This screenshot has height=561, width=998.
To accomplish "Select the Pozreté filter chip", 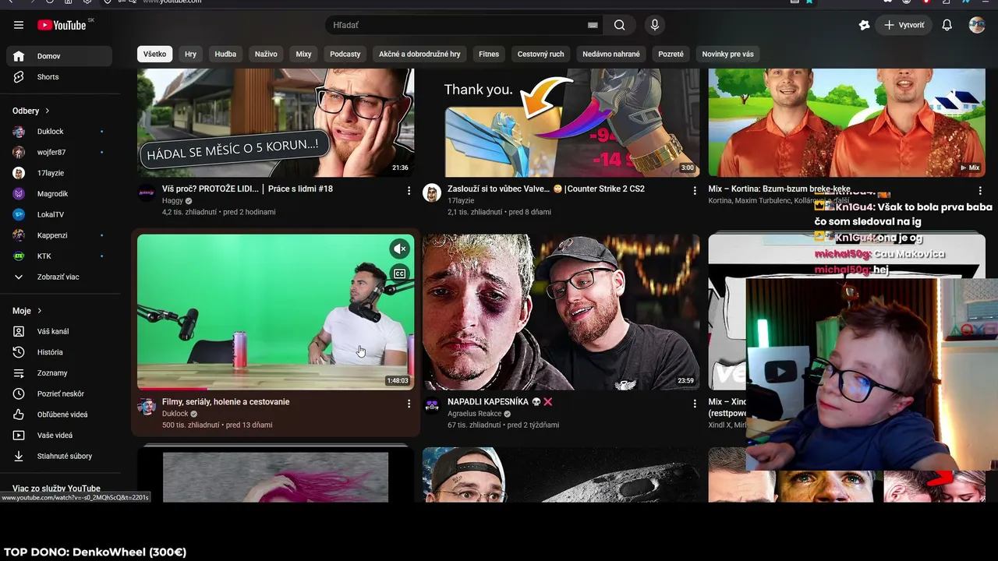I will pyautogui.click(x=671, y=54).
